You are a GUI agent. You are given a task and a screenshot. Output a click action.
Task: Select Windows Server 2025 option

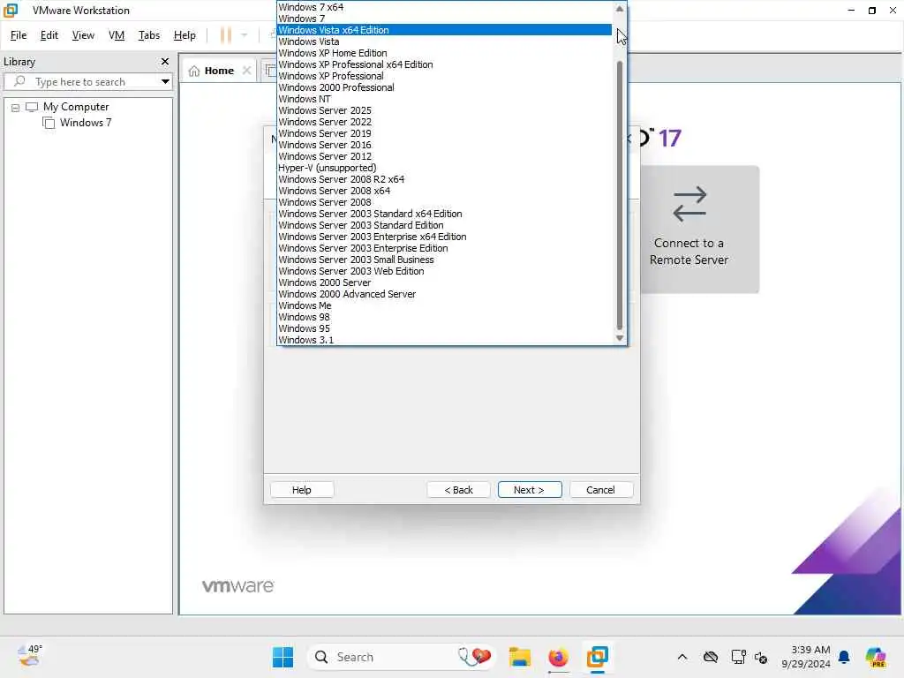click(x=444, y=110)
